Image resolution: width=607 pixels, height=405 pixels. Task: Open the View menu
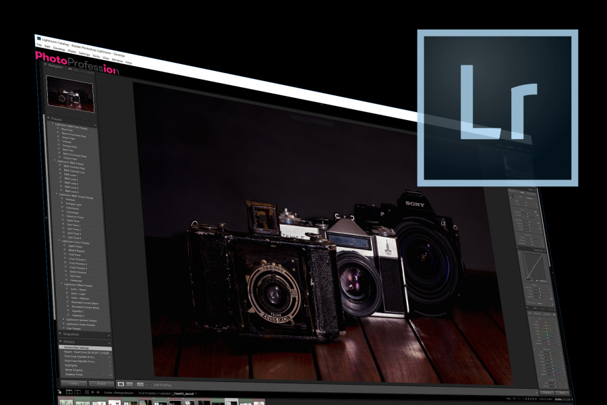[106, 58]
